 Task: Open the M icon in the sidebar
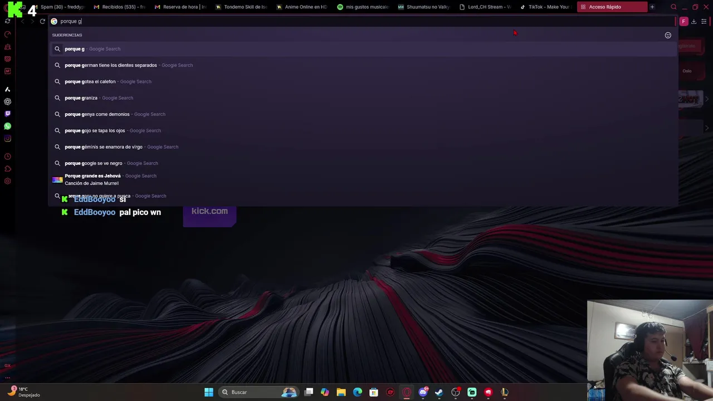tap(7, 71)
